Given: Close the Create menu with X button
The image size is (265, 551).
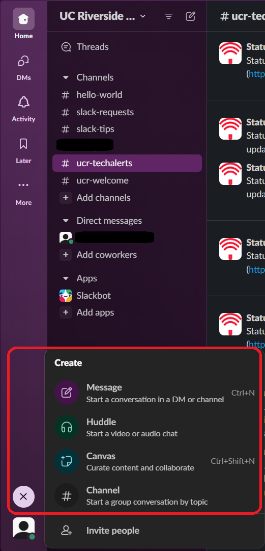Looking at the screenshot, I should click(23, 496).
